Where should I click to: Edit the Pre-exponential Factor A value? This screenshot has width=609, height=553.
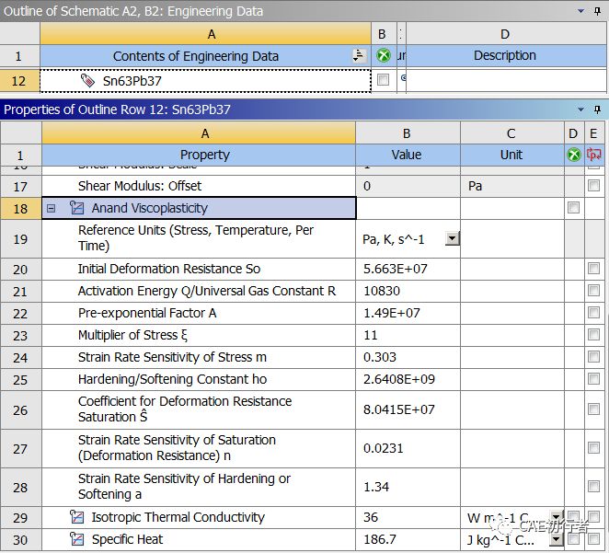click(408, 313)
